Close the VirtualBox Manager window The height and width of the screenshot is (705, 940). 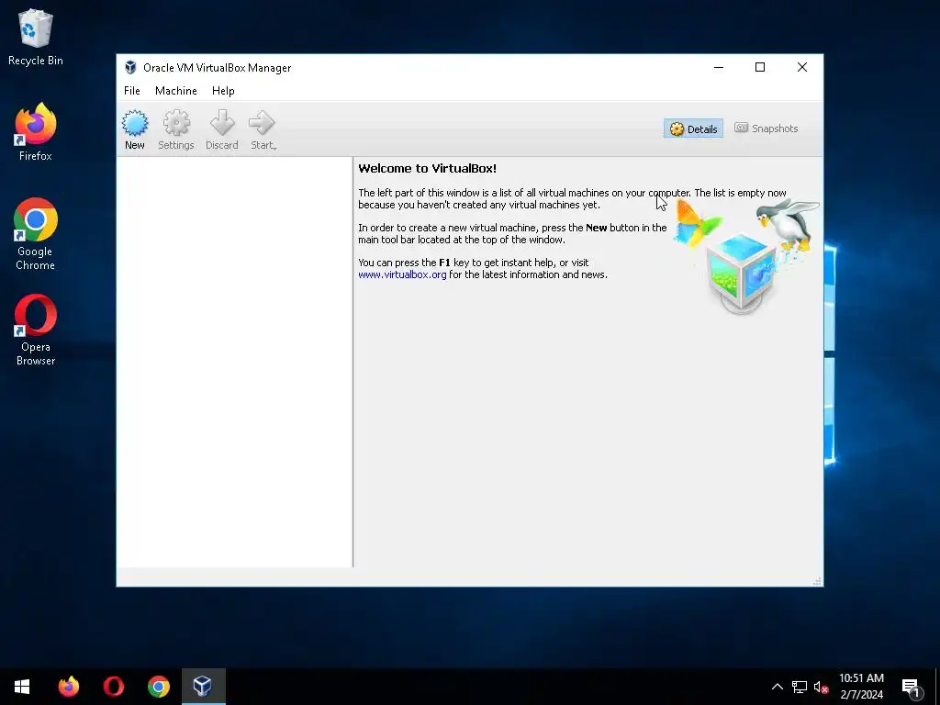click(x=802, y=67)
